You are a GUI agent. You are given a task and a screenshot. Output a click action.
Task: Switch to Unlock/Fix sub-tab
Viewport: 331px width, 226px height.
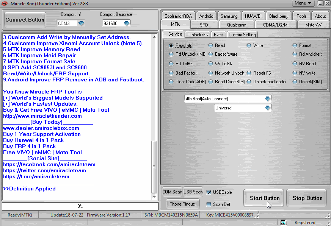[198, 34]
